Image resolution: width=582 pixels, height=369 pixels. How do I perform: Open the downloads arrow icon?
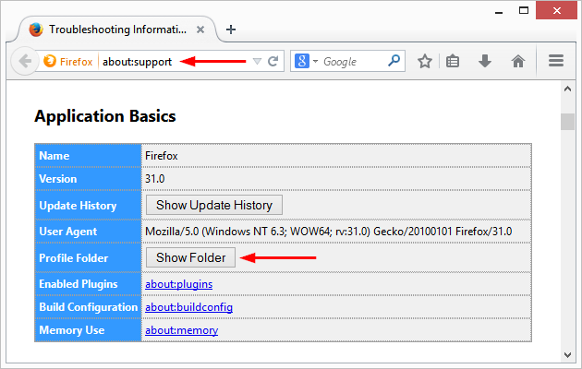pos(485,61)
